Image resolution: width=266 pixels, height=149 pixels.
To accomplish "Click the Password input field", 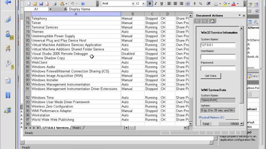I will pos(218,68).
